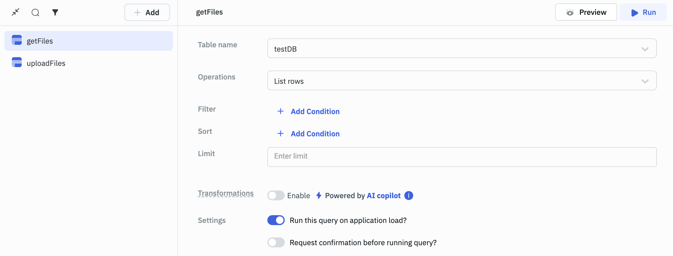Enable the Transformations toggle
Screen dimensions: 673x256
276,196
